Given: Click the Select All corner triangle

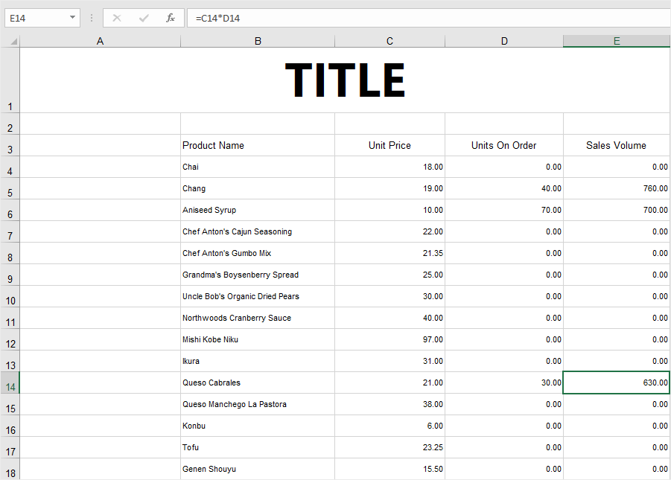Looking at the screenshot, I should tap(13, 42).
